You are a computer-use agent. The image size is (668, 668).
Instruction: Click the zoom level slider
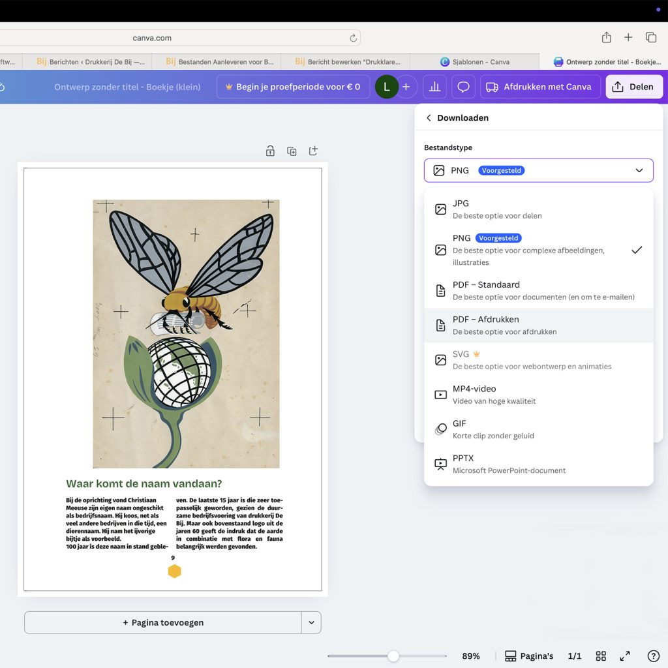click(x=393, y=656)
